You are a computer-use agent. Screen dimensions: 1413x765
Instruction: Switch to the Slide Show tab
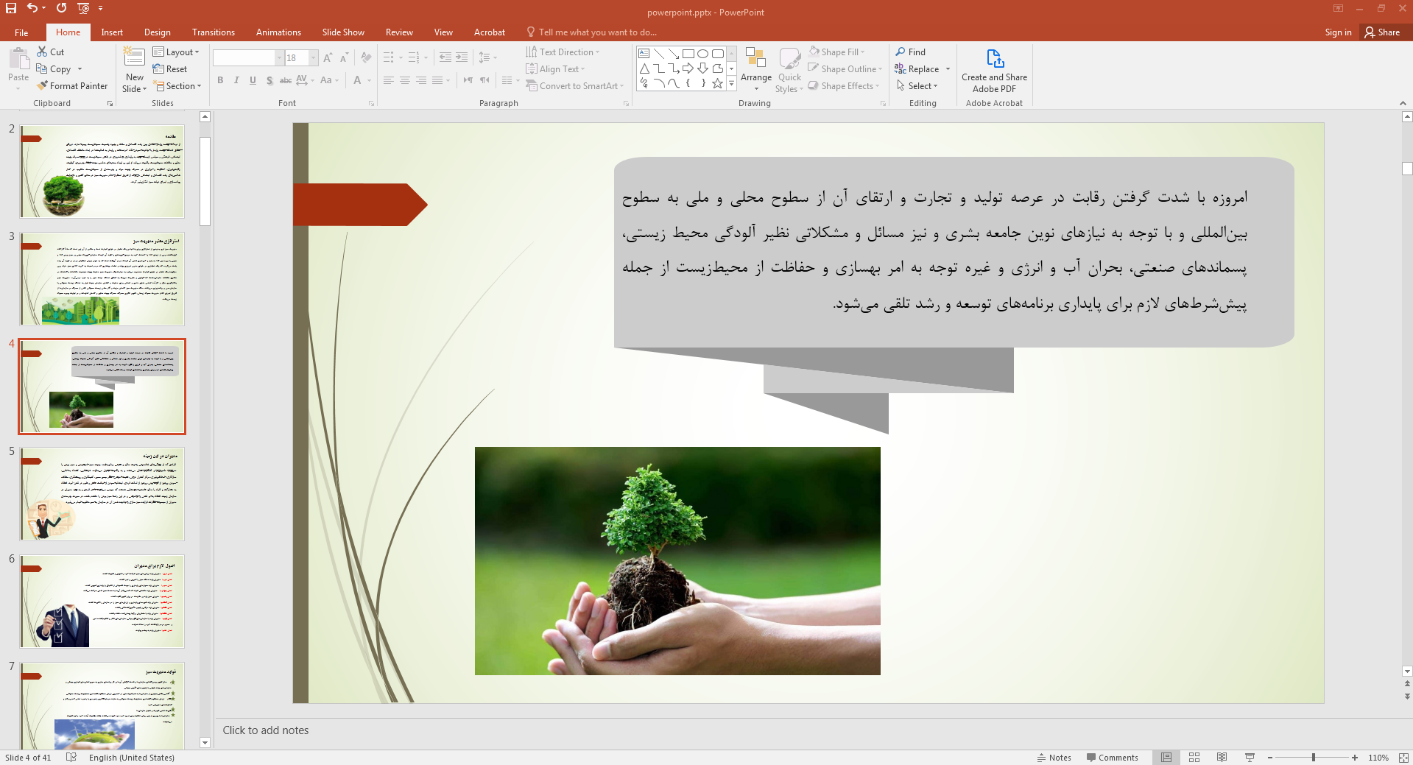[x=343, y=32]
